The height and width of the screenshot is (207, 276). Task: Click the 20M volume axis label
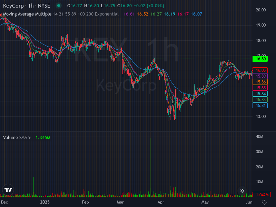tap(259, 167)
